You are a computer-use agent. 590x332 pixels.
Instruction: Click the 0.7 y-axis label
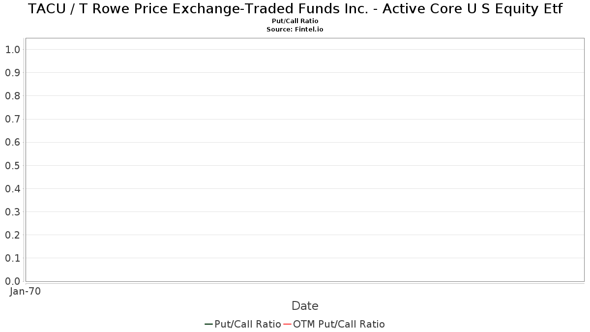point(12,119)
